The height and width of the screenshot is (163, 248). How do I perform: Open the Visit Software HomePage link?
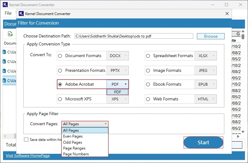(x=28, y=156)
